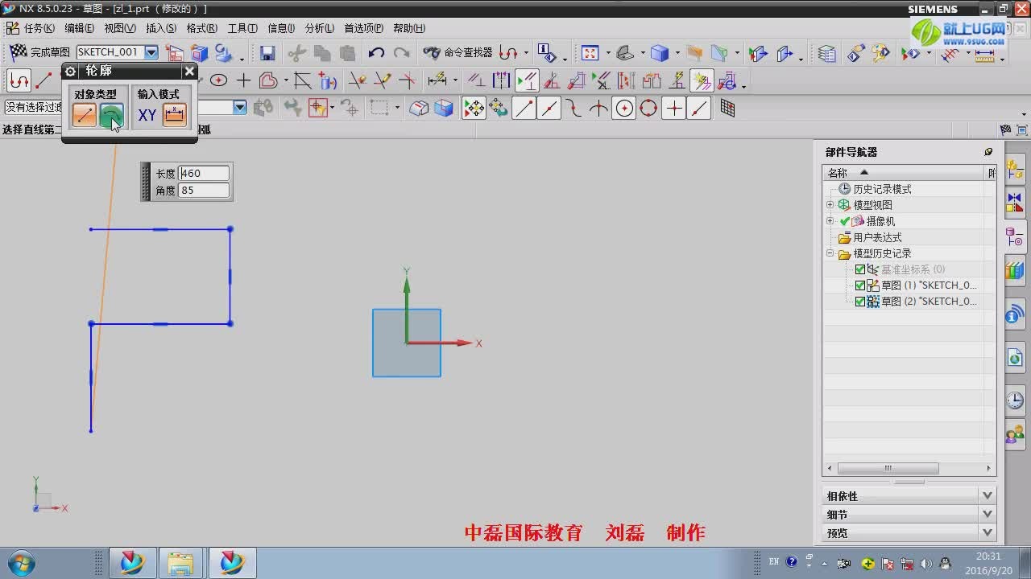Undo the last action
The height and width of the screenshot is (579, 1031).
click(376, 53)
